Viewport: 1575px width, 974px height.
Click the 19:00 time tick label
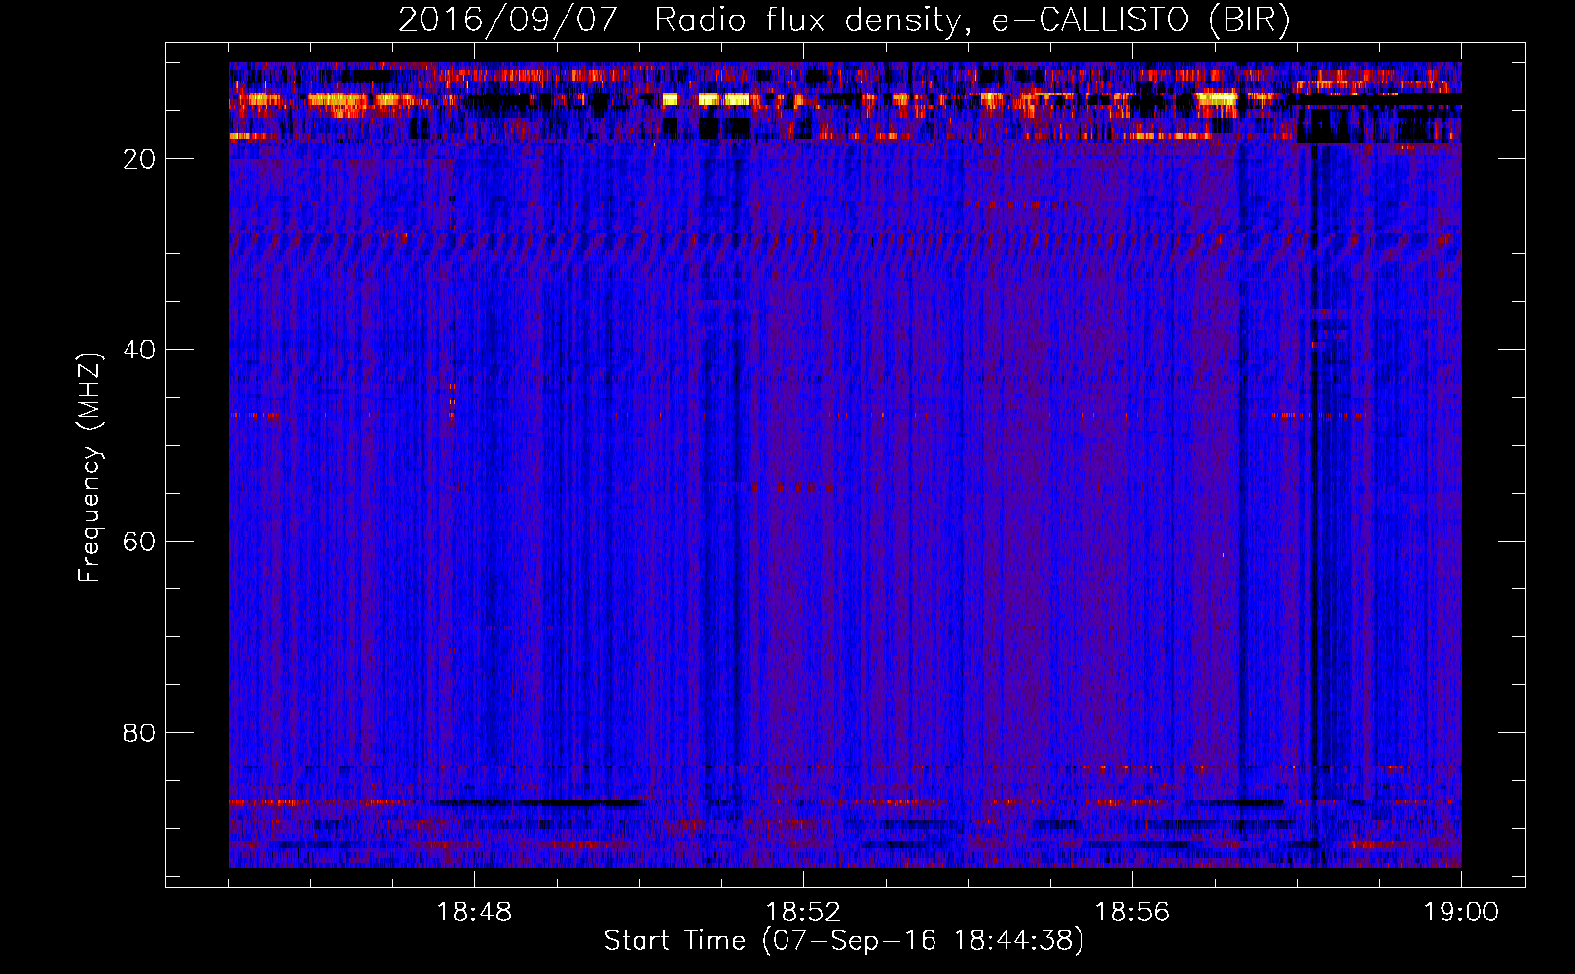tap(1461, 913)
